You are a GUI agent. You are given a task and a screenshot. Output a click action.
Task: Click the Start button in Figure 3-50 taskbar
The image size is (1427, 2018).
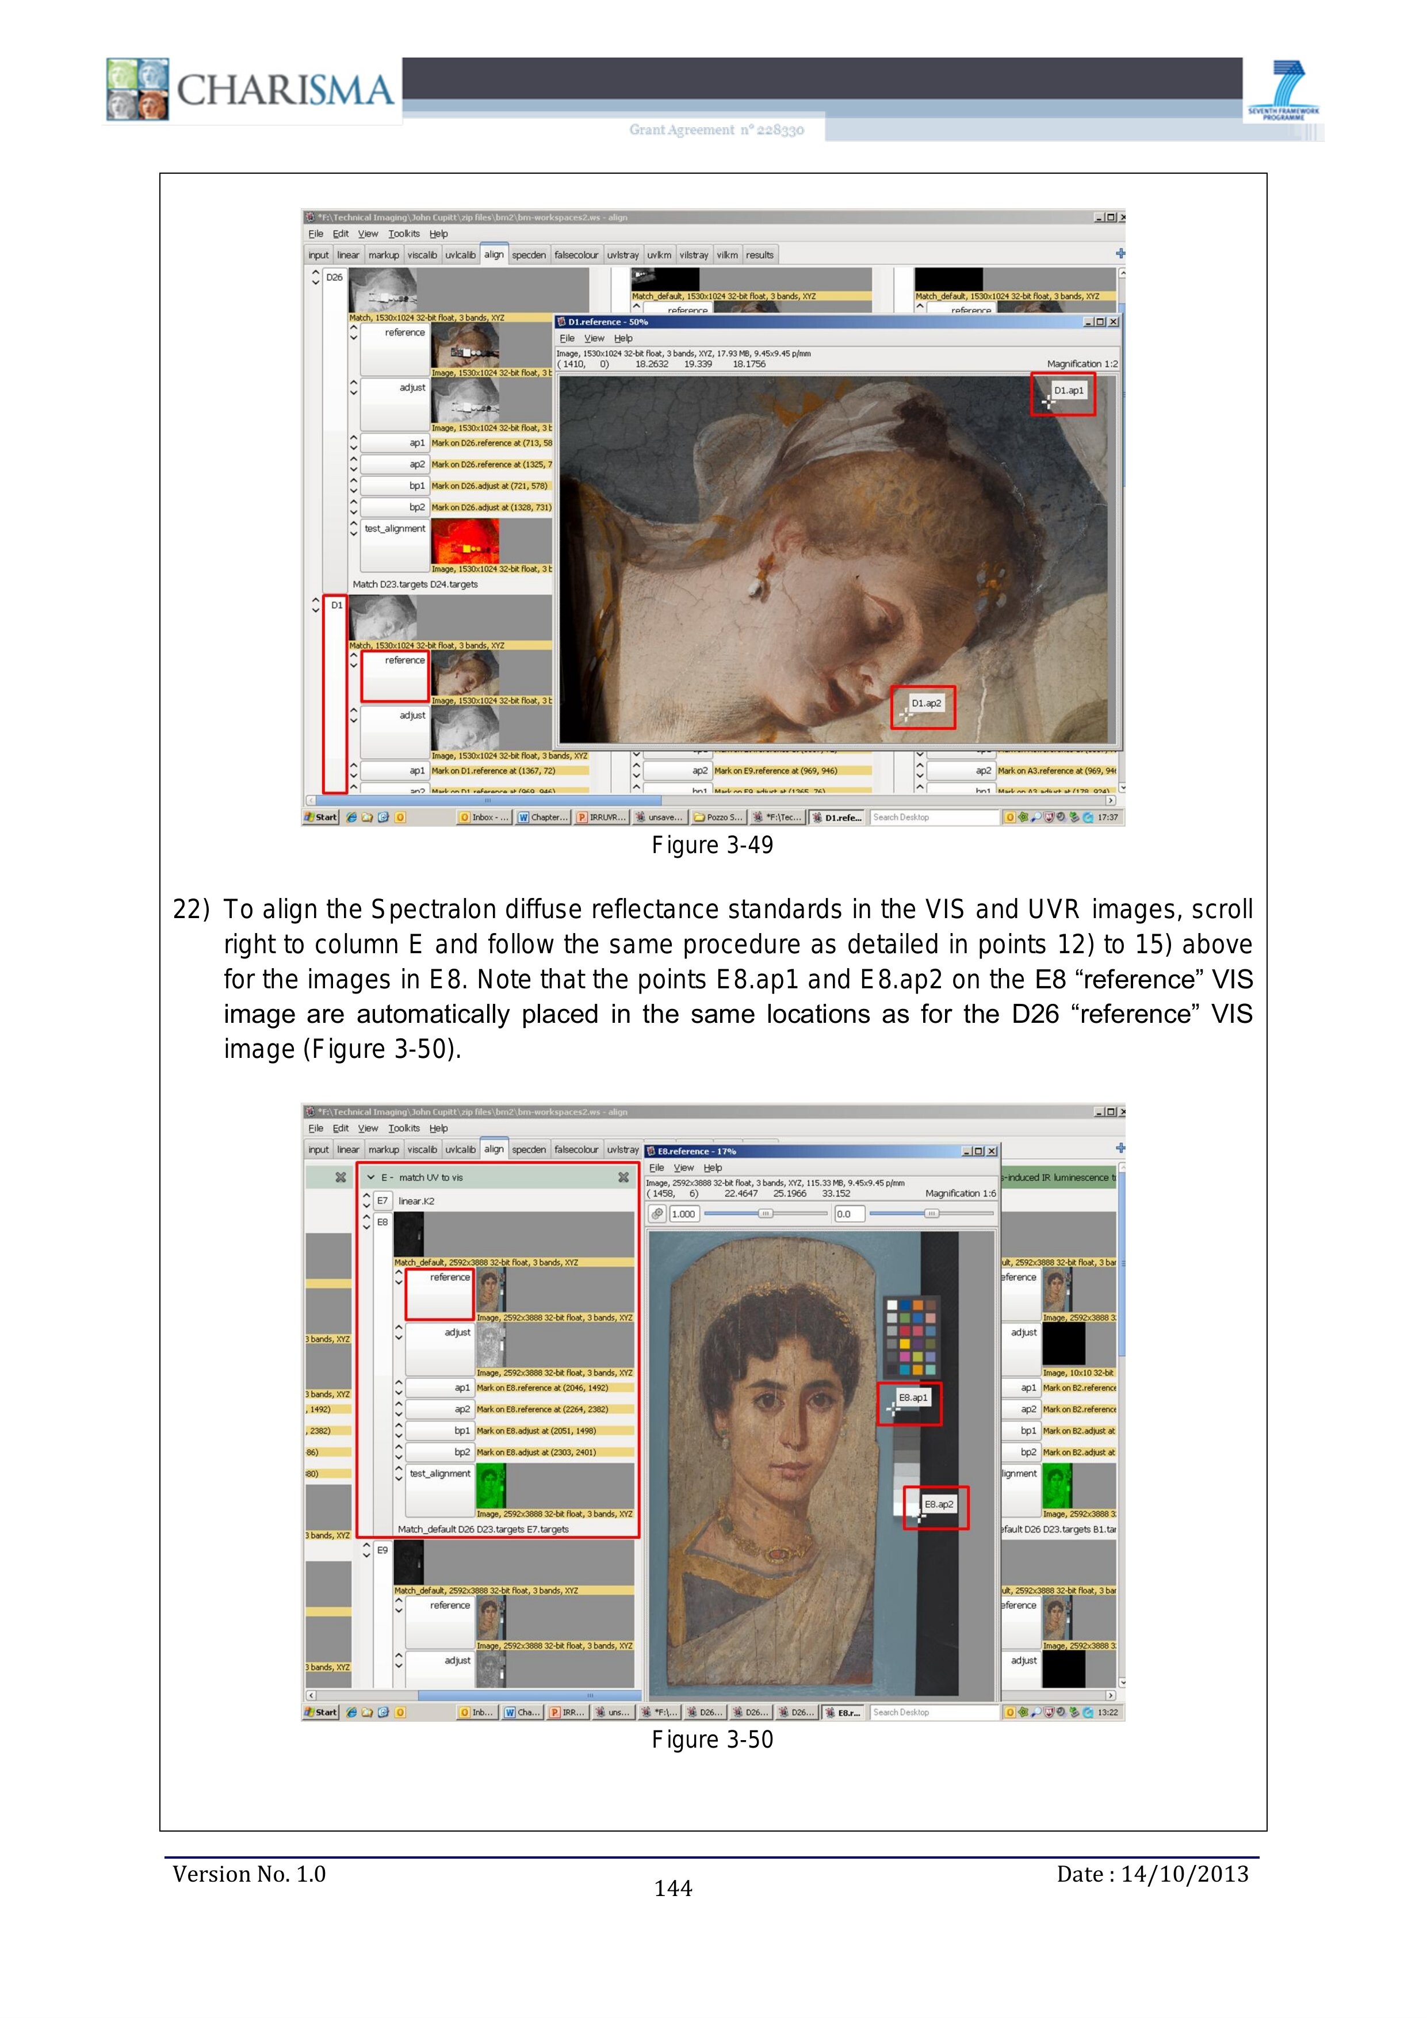click(x=321, y=1712)
